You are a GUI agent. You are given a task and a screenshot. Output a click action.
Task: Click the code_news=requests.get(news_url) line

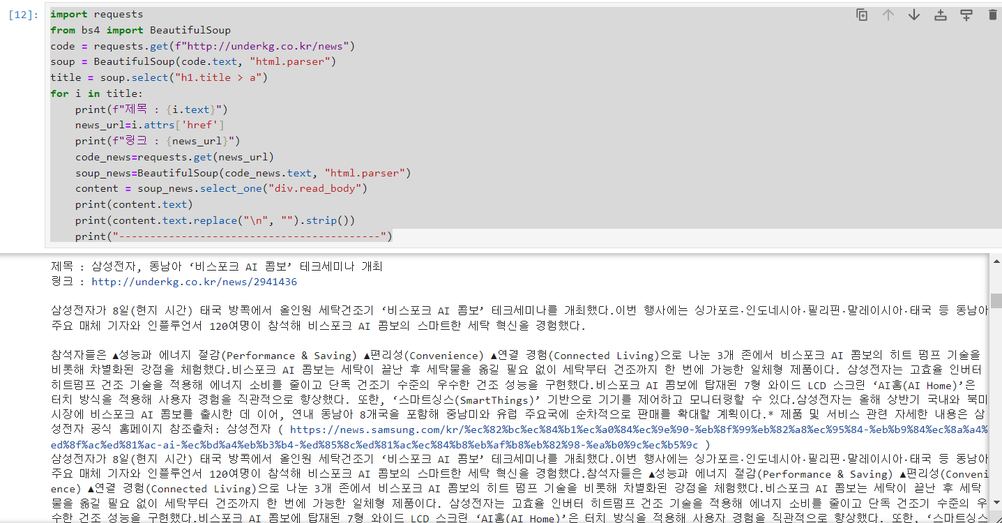tap(174, 157)
